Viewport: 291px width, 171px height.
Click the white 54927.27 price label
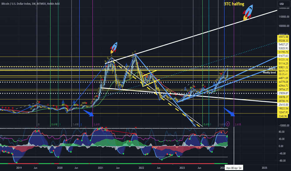(x=284, y=44)
